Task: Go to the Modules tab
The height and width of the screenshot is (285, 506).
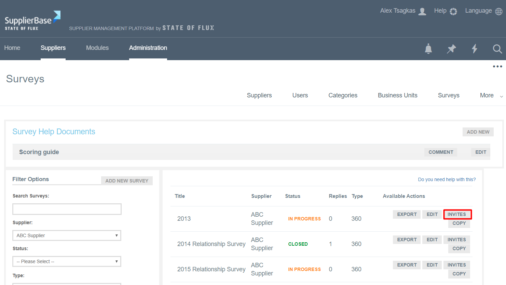Action: pos(97,48)
